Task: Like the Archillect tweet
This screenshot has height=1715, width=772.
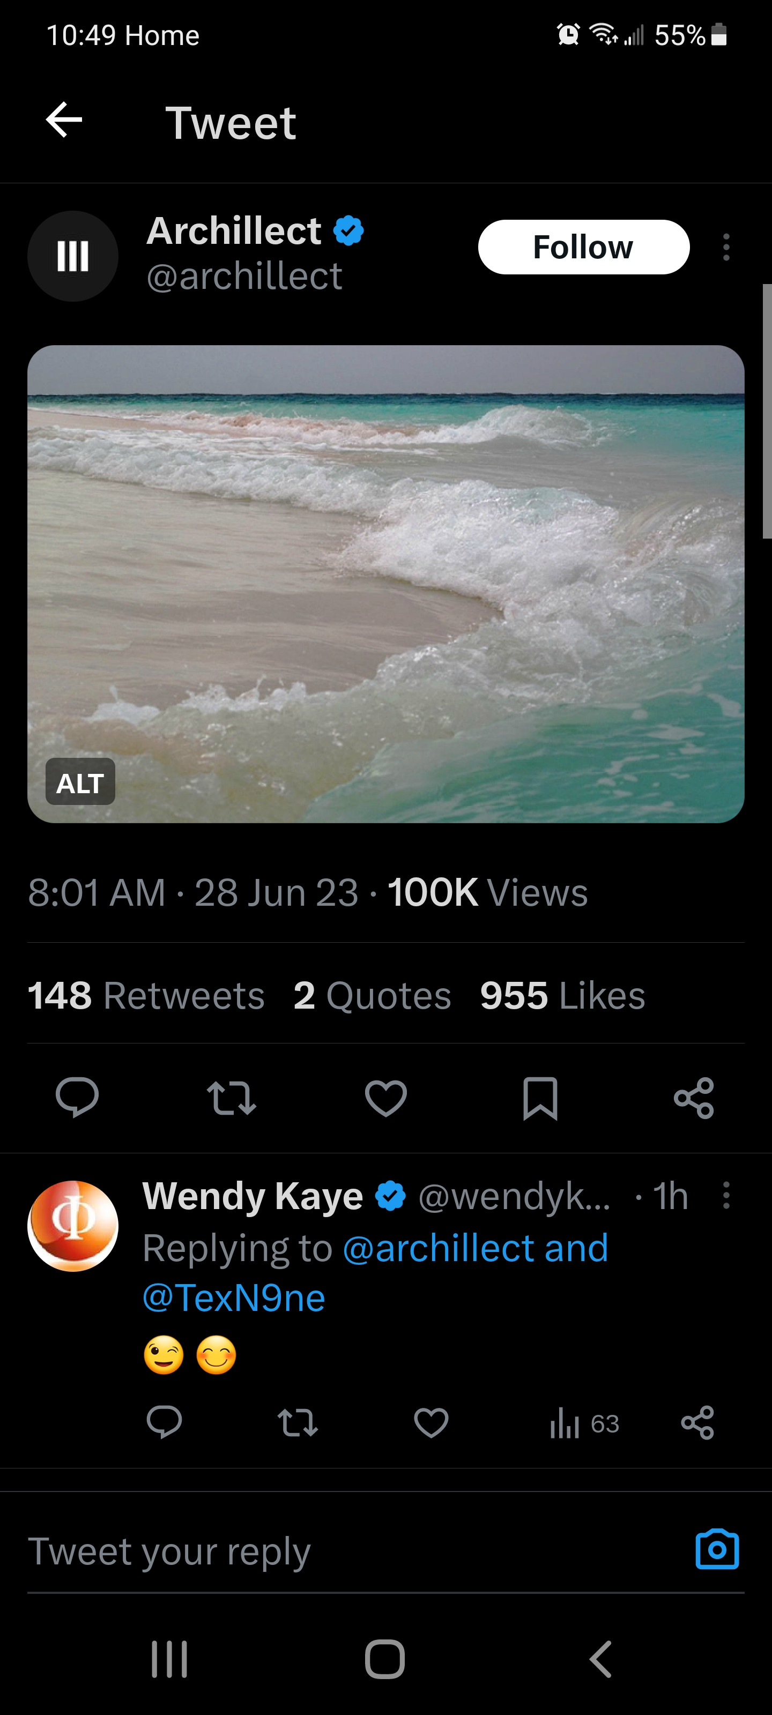Action: 385,1097
